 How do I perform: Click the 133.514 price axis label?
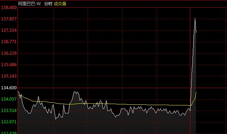coord(9,111)
